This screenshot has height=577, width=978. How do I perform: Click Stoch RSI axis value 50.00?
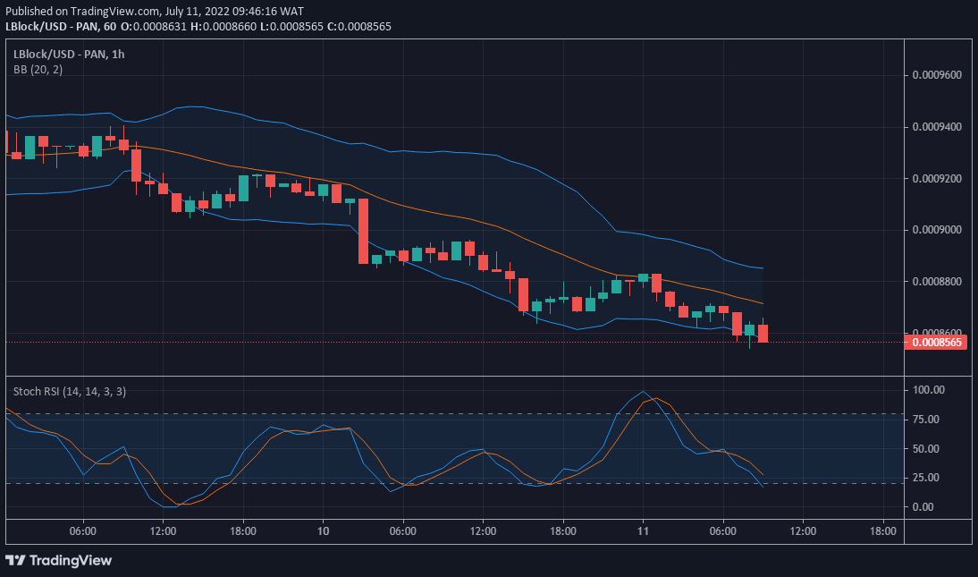coord(926,448)
